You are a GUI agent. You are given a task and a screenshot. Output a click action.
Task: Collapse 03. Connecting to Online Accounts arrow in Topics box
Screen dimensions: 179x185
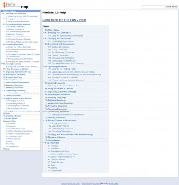pyautogui.click(x=44, y=44)
